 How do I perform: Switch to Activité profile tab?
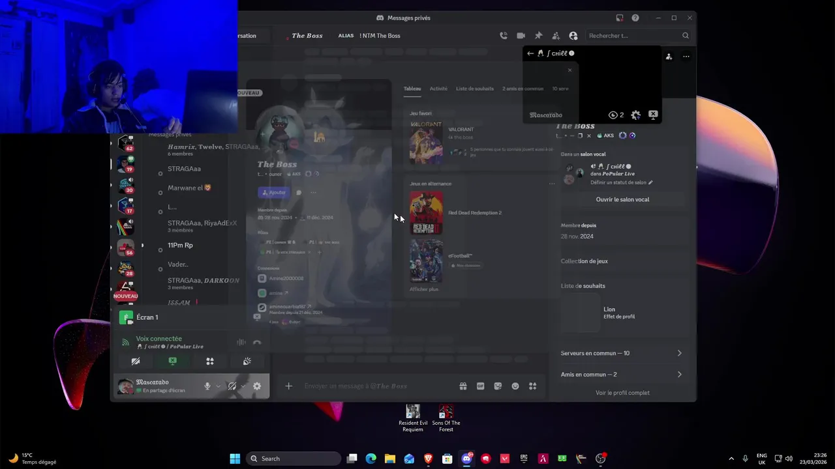click(438, 89)
